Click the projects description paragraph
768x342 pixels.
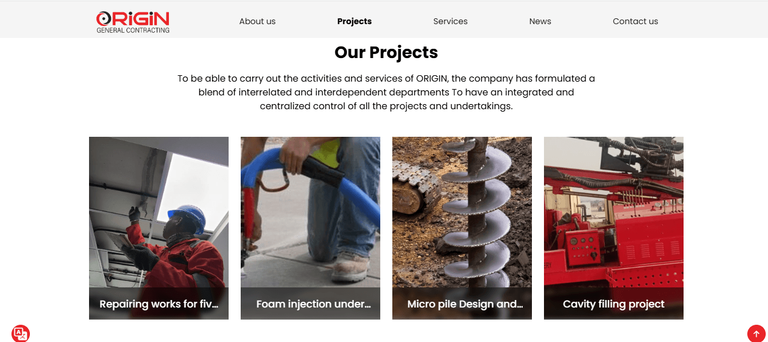click(x=386, y=93)
